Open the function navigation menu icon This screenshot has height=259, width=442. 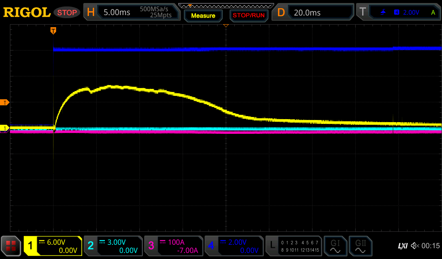click(11, 246)
